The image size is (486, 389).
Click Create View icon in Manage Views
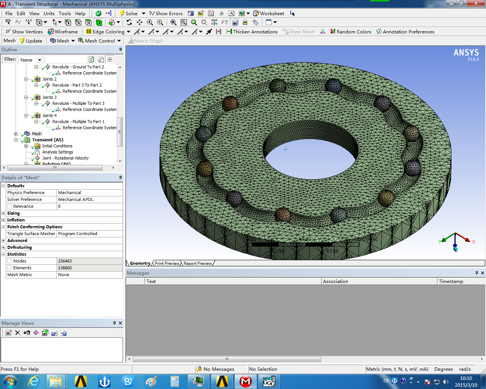tap(8, 333)
